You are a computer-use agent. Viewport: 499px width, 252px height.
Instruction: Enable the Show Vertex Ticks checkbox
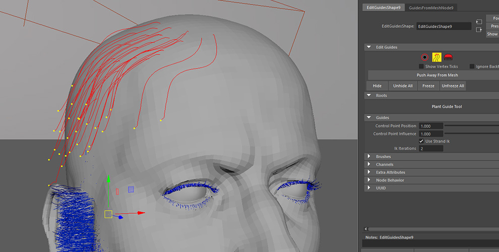pyautogui.click(x=421, y=67)
